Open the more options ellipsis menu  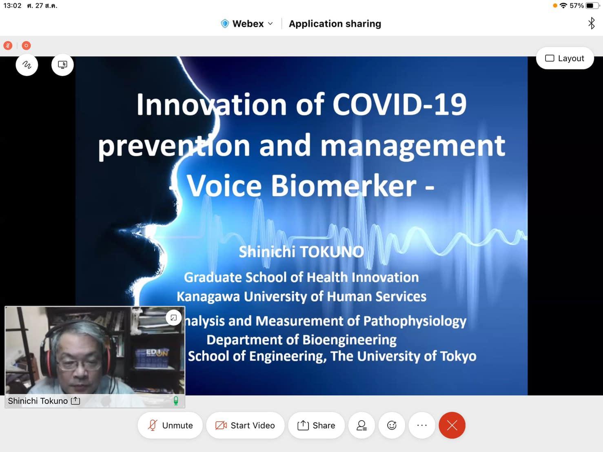pyautogui.click(x=422, y=425)
